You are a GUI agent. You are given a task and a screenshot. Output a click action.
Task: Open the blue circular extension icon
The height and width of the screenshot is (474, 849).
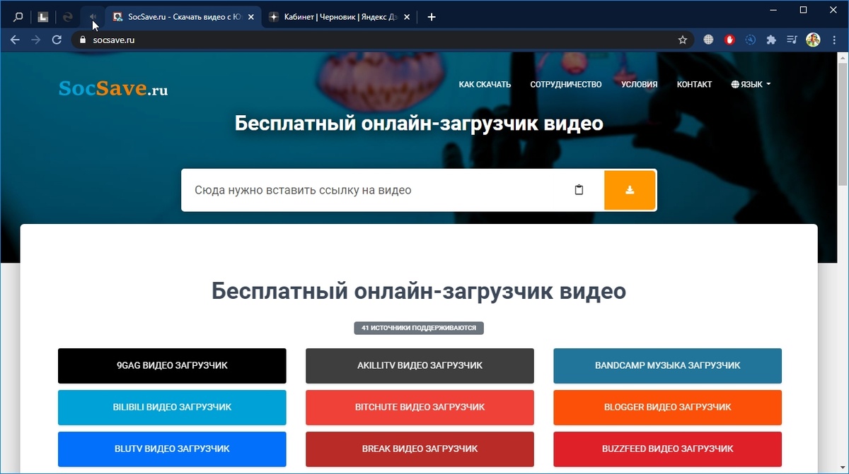tap(751, 40)
